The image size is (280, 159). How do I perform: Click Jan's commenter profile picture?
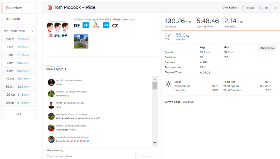pos(51,82)
